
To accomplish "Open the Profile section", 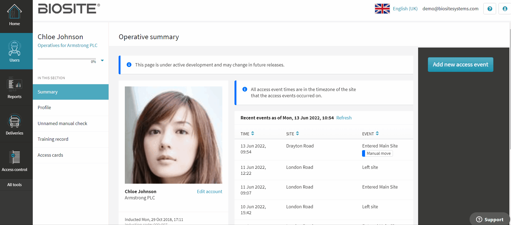I will (71, 108).
